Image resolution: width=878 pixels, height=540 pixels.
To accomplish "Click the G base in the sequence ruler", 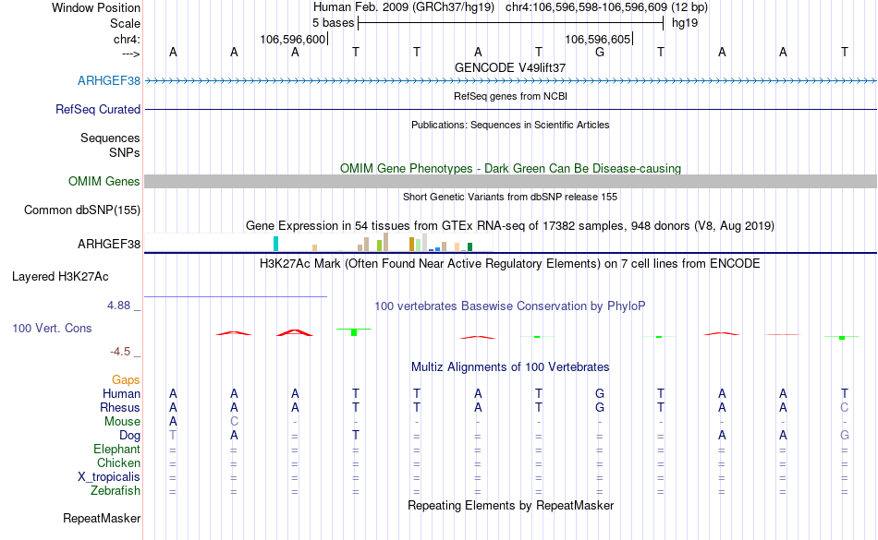I will [x=600, y=52].
